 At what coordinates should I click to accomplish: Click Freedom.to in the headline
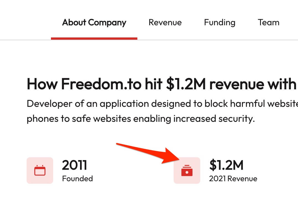[x=101, y=84]
